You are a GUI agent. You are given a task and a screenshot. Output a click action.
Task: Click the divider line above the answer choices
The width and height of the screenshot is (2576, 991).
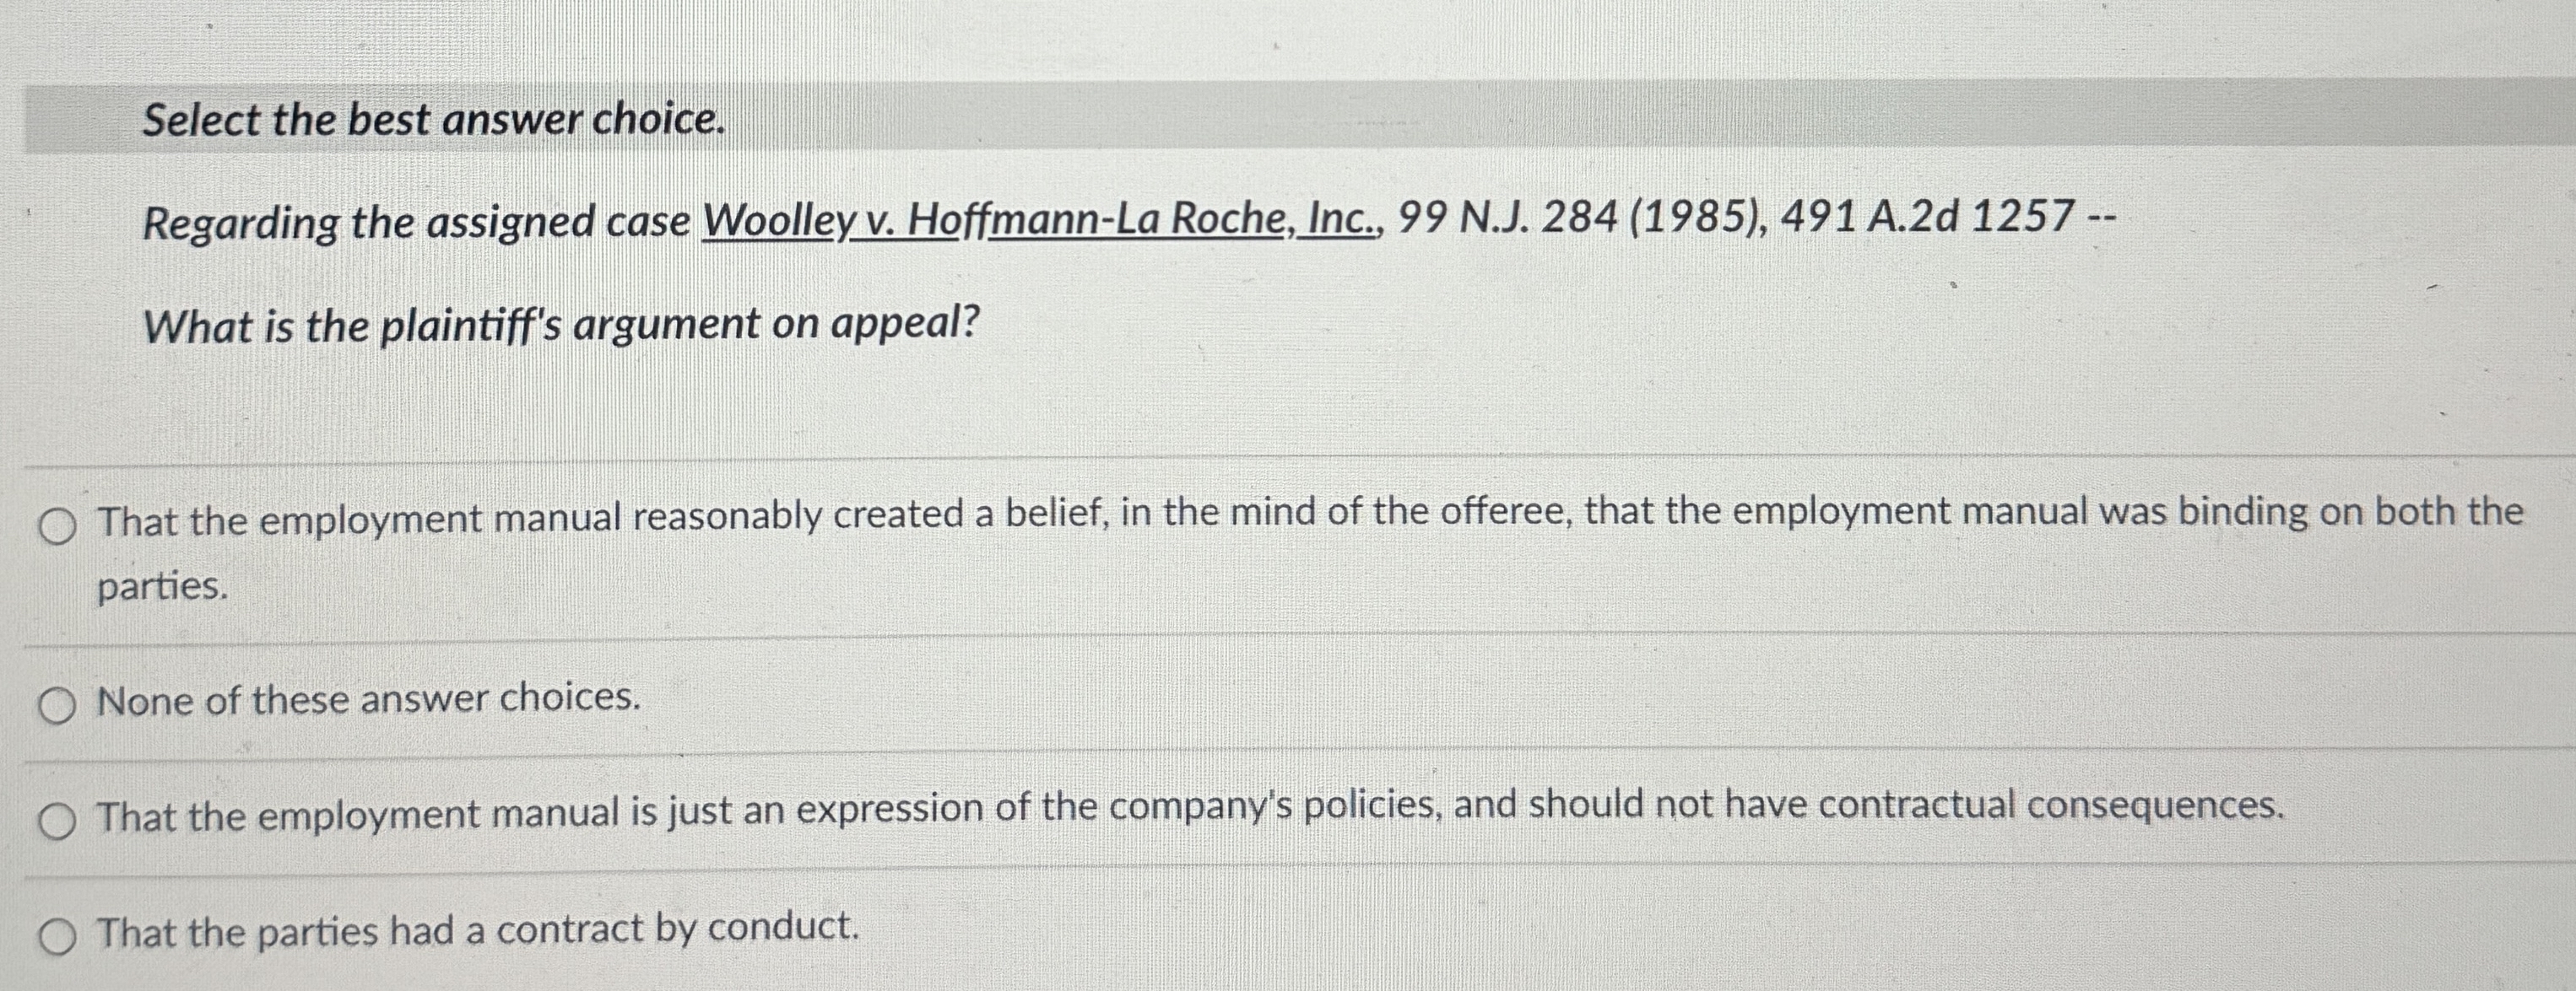[1288, 460]
